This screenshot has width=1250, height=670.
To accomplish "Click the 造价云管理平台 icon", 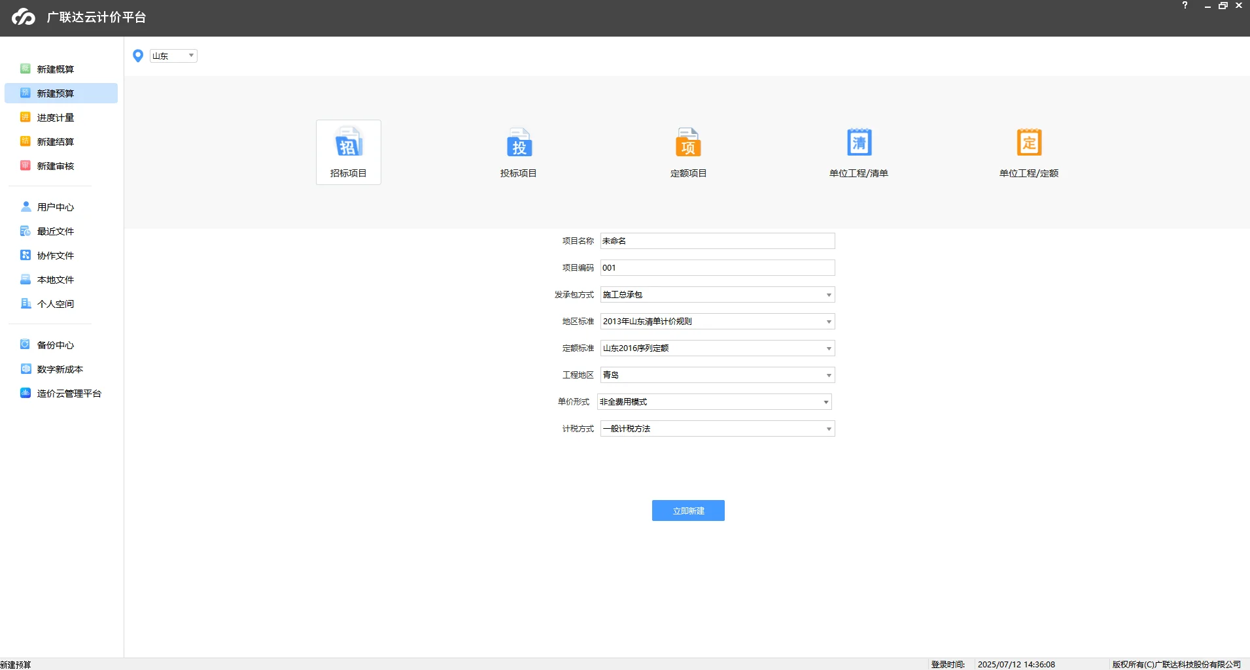I will coord(26,393).
